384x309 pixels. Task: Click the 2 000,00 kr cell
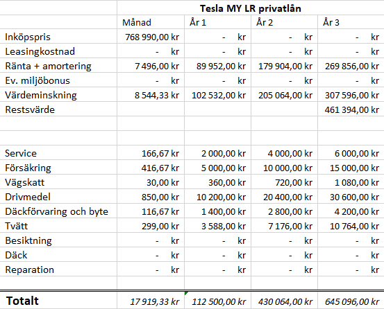[217, 153]
